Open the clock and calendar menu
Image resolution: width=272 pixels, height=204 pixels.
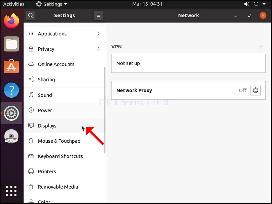tap(147, 4)
